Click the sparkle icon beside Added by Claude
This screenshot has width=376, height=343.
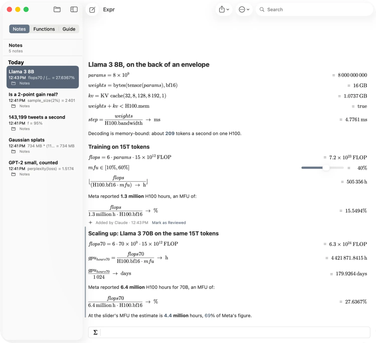[90, 222]
